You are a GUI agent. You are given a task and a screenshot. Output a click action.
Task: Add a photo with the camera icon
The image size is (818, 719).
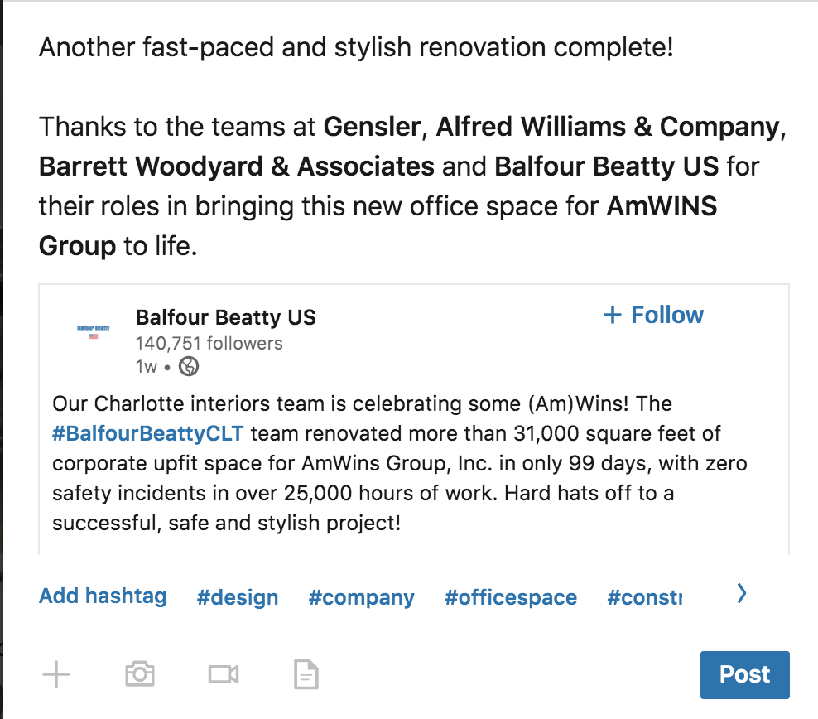[x=140, y=674]
